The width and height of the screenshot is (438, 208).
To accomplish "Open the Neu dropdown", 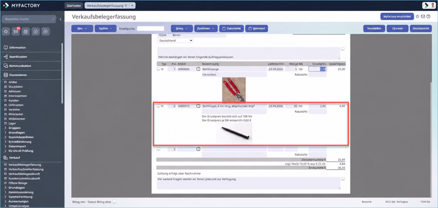I will point(82,28).
